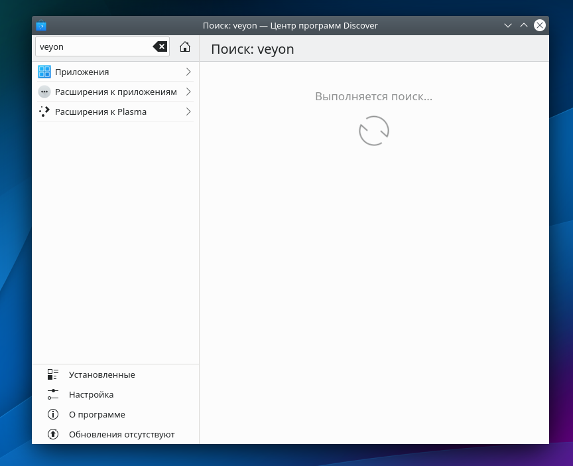Click the Обновления отсутствуют arrow icon
Screen dimensions: 573x466
click(53, 434)
